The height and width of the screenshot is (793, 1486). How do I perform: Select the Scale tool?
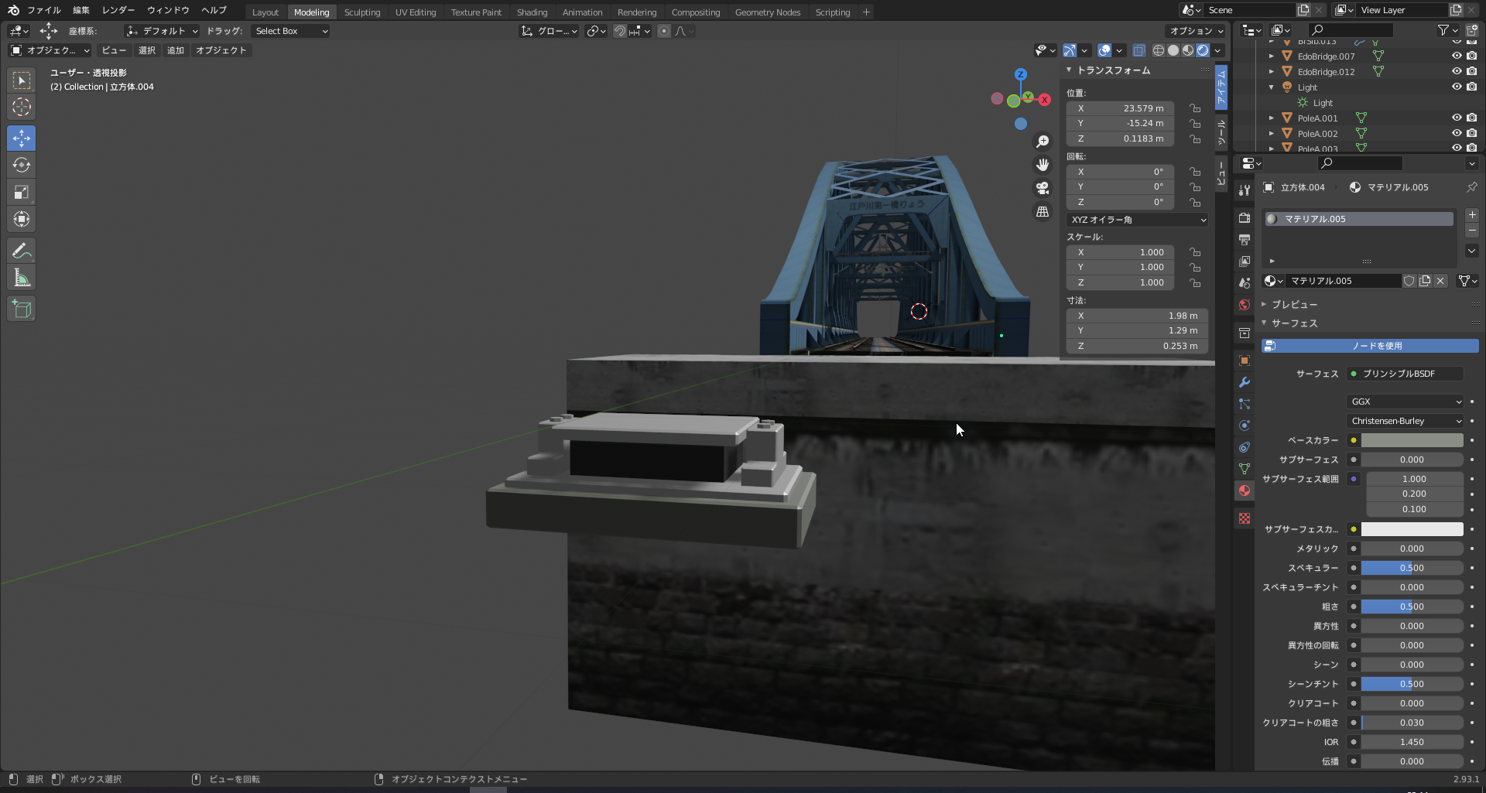[22, 193]
